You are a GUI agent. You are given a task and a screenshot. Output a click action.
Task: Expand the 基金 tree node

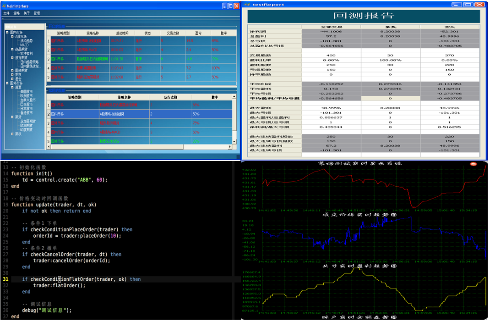coord(12,78)
